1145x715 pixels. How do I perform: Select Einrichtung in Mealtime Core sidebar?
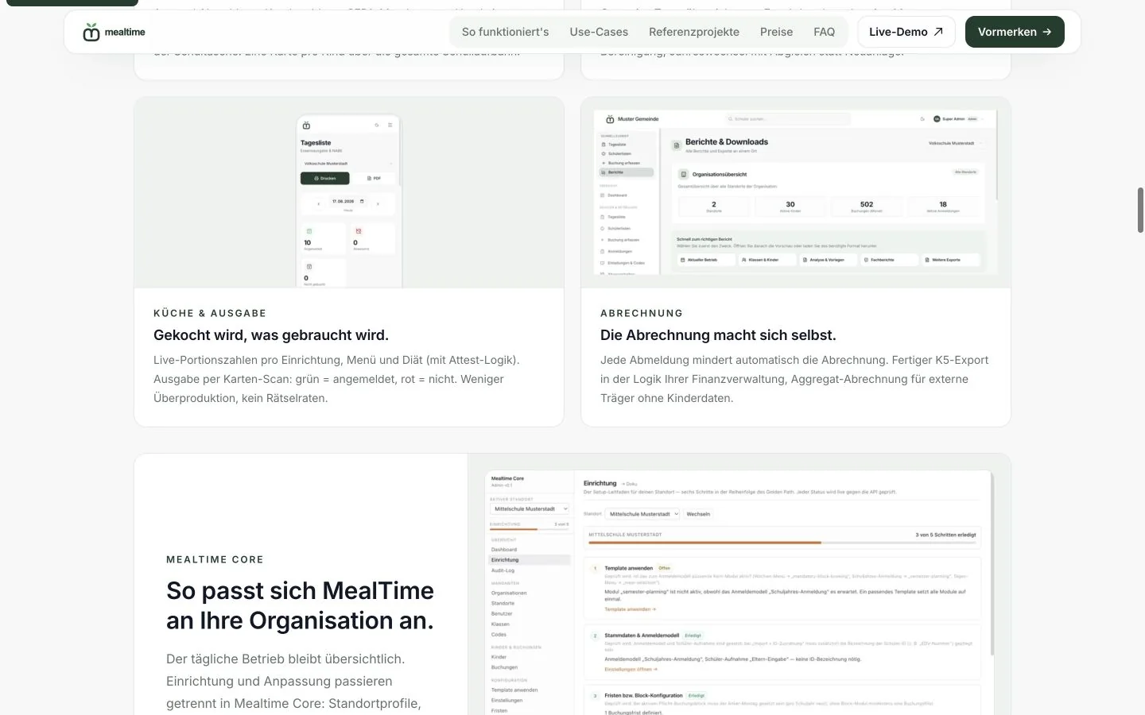click(530, 560)
